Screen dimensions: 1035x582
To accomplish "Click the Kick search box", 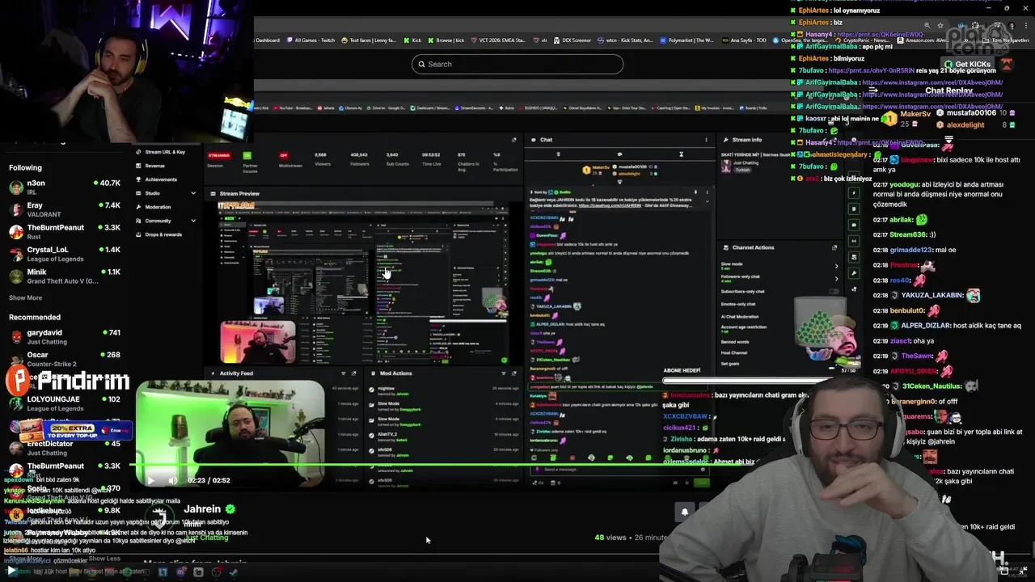I will pyautogui.click(x=517, y=64).
